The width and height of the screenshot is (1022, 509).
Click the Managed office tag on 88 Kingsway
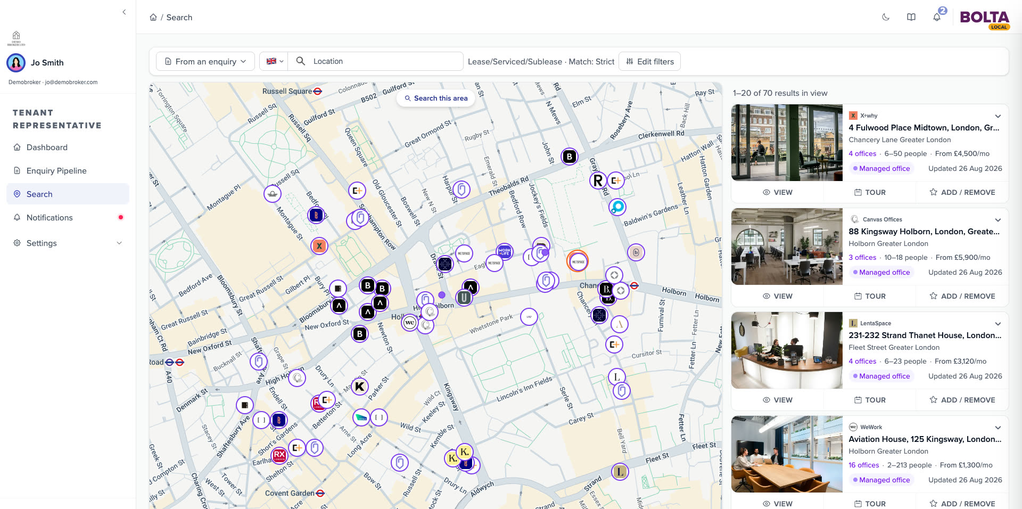click(x=881, y=273)
